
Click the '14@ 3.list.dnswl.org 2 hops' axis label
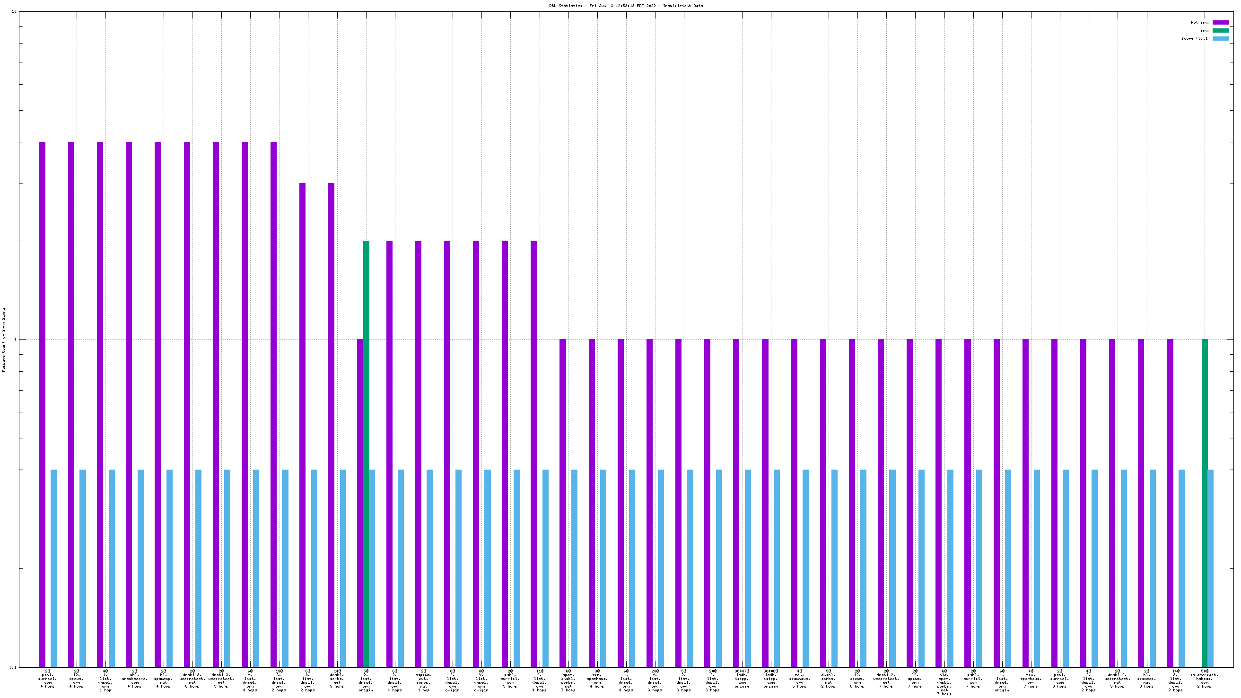(1175, 680)
